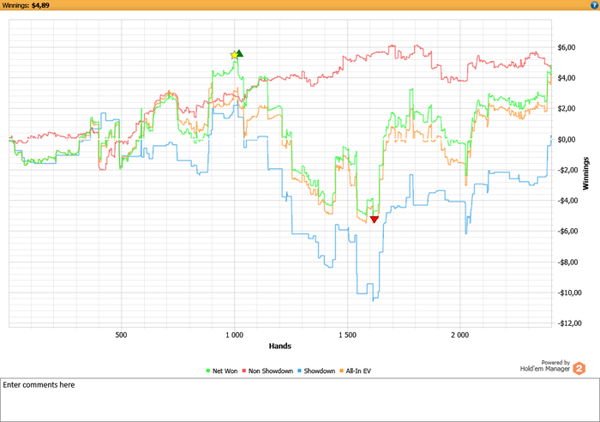
Task: Click the Hold'em Manager 2 logo
Action: click(579, 368)
